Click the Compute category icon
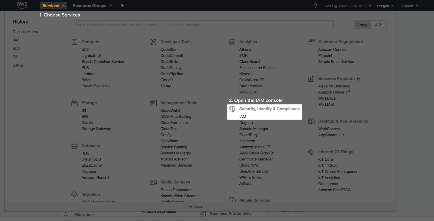The width and height of the screenshot is (434, 221). coord(75,42)
